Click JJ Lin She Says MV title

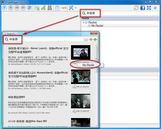point(27,121)
